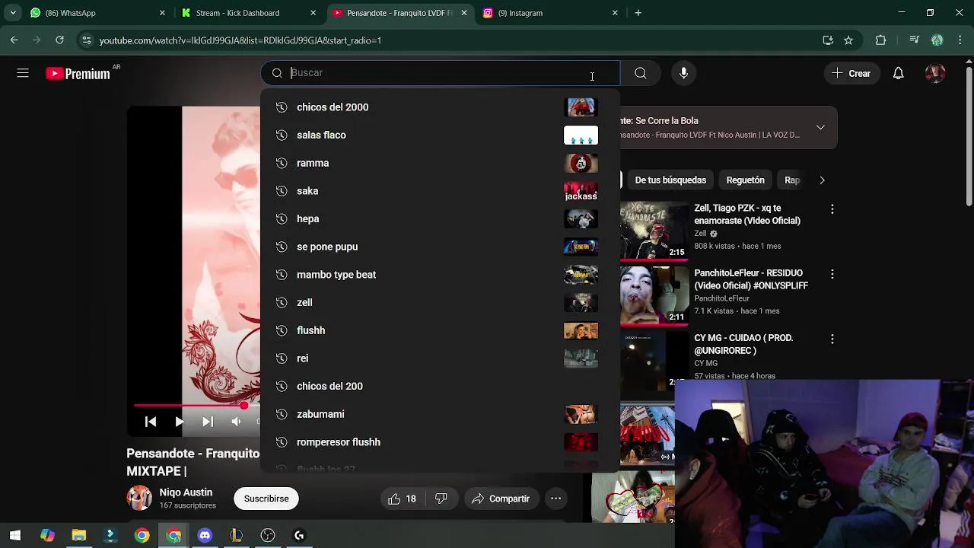This screenshot has height=548, width=974.
Task: Switch to WhatsApp browser tab
Action: tap(97, 13)
